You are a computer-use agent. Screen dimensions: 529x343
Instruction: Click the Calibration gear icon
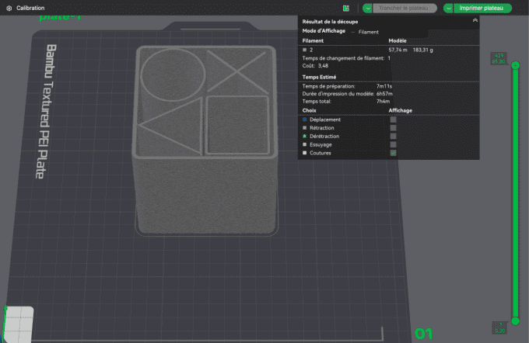[x=9, y=8]
